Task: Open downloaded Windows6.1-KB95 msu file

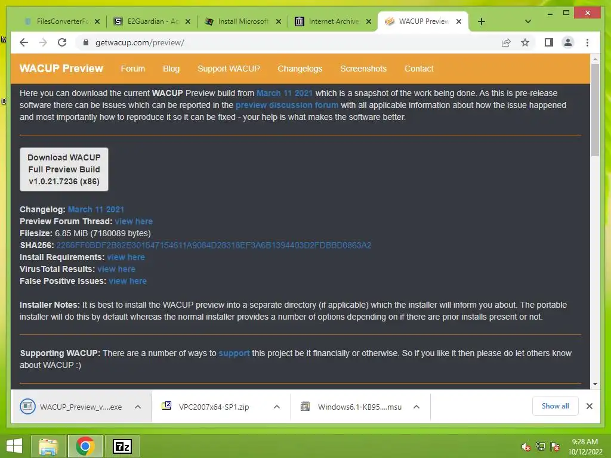Action: [351, 407]
